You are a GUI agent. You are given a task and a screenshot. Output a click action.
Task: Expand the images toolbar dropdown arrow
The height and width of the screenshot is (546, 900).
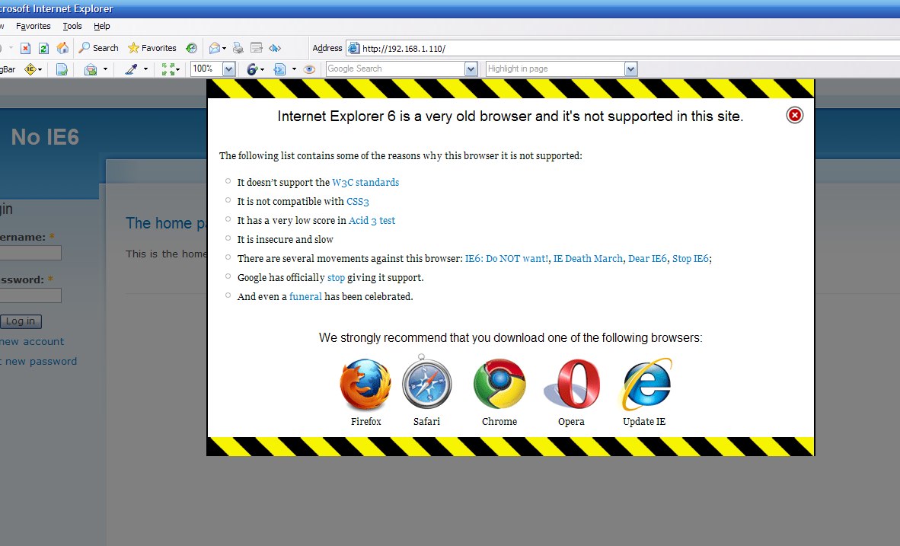tap(105, 69)
